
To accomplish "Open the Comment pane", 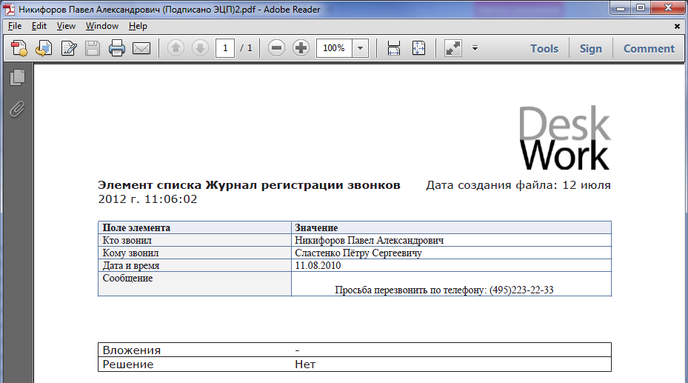I will point(649,48).
